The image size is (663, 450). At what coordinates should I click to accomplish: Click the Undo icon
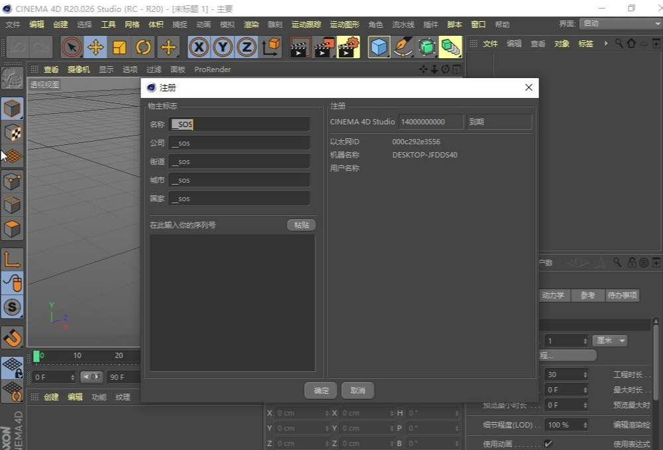point(18,47)
